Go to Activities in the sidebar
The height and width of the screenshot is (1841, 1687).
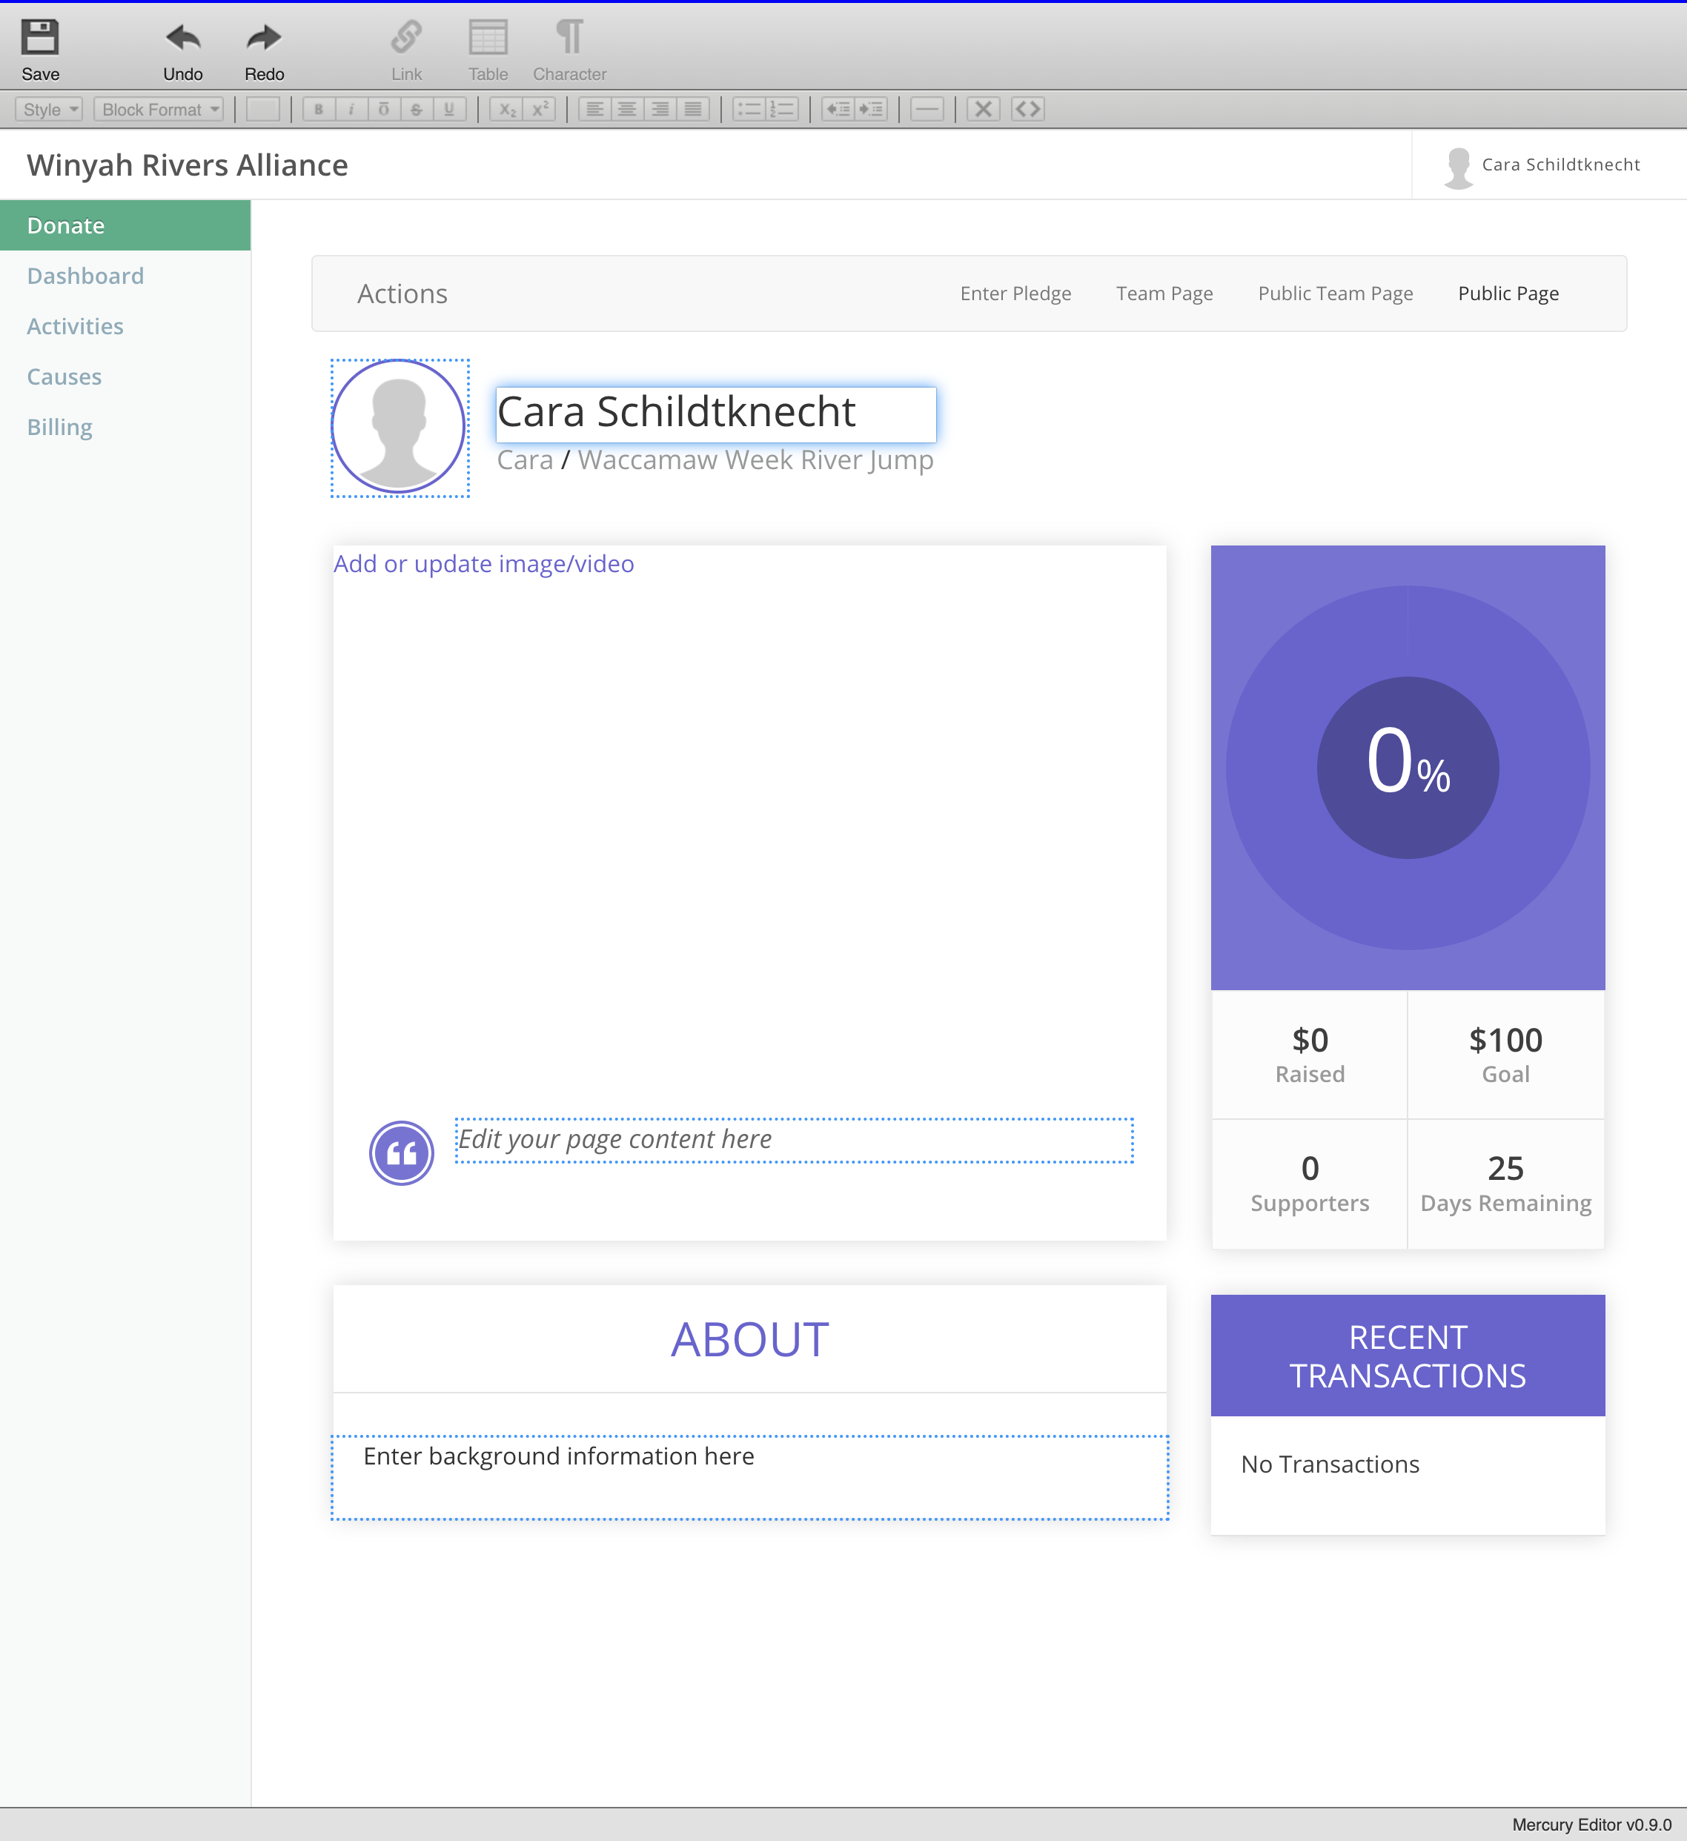coord(75,326)
